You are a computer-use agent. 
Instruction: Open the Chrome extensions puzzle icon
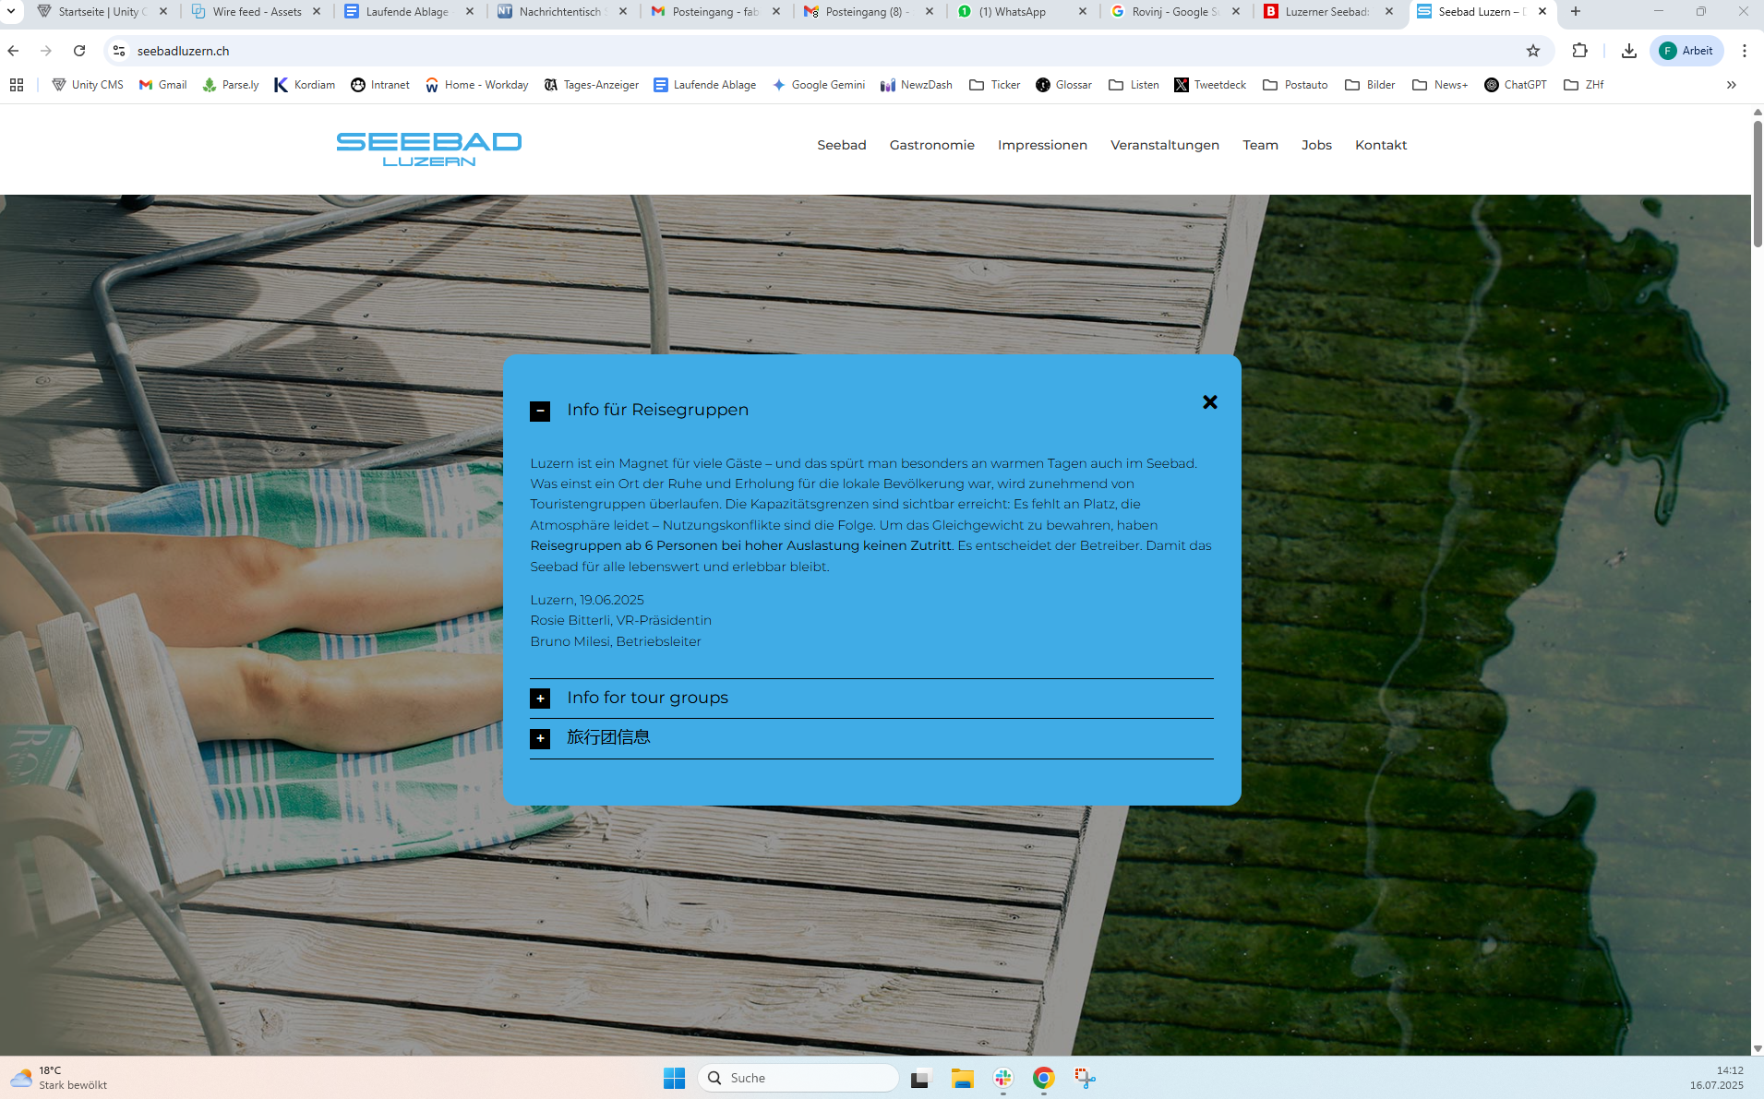(x=1579, y=51)
